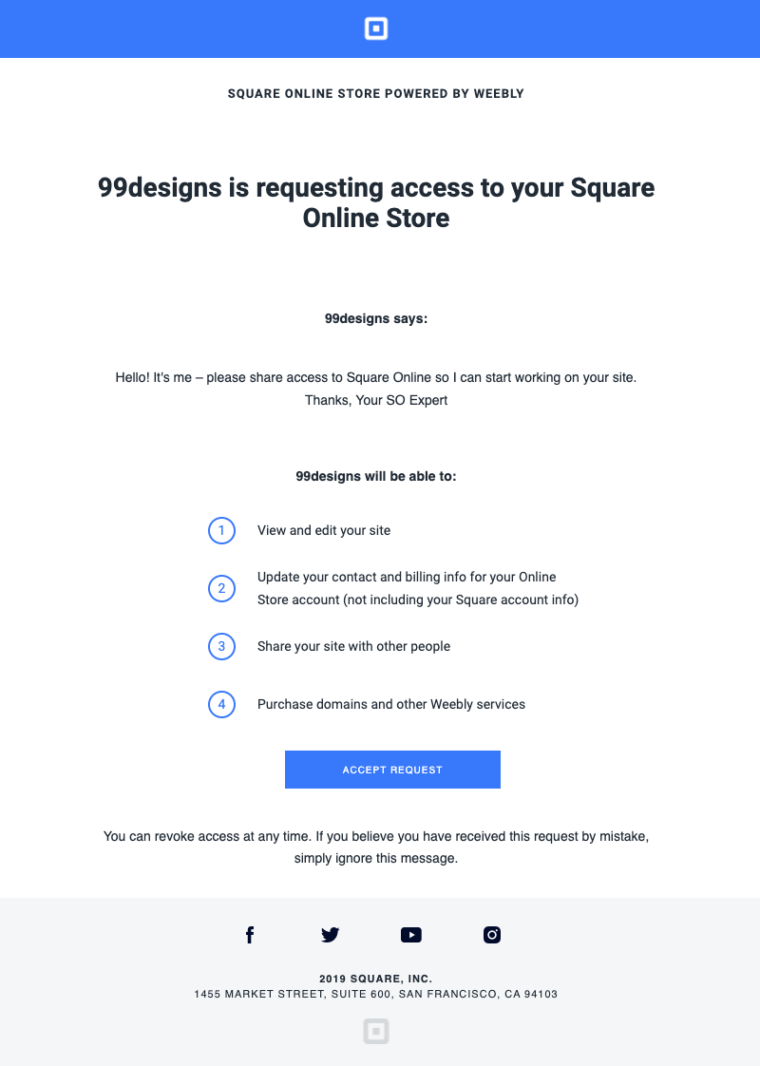Click the gray Square logo at the bottom

tap(376, 1031)
